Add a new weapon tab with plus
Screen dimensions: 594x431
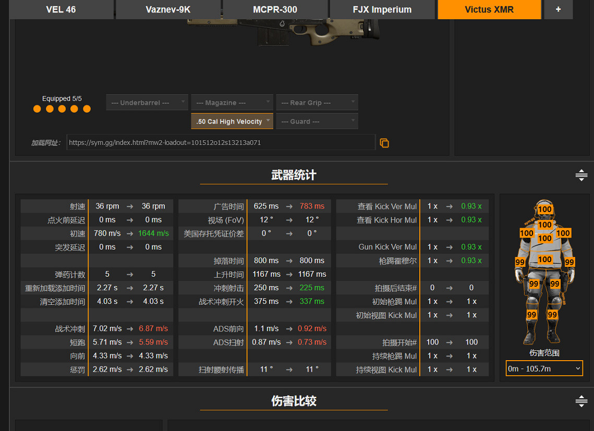[x=558, y=9]
